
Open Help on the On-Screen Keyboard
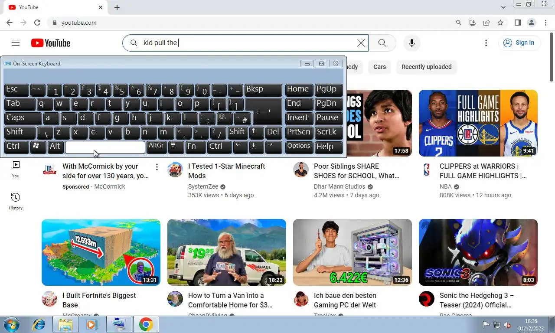click(x=329, y=147)
